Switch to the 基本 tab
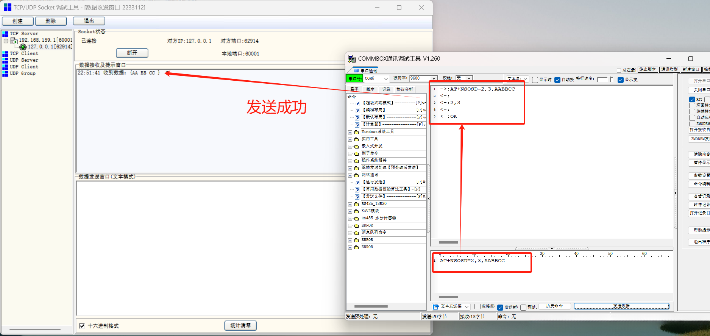 coord(354,89)
